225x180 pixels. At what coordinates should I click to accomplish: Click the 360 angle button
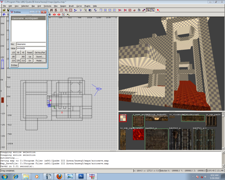(23, 57)
